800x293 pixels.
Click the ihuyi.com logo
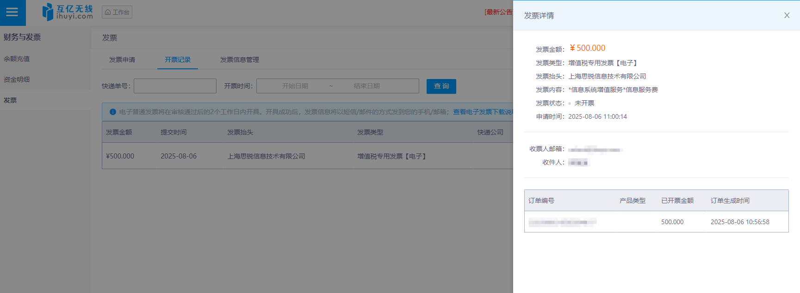(68, 12)
